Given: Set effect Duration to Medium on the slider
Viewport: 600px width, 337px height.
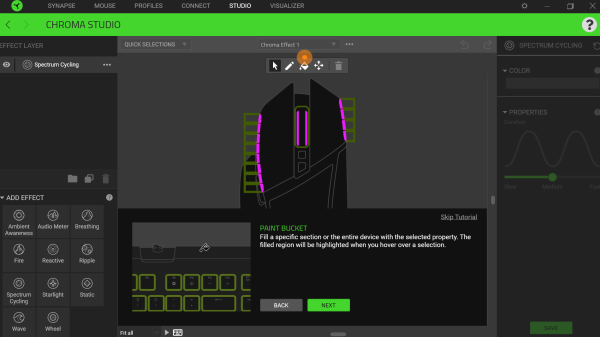Looking at the screenshot, I should [x=552, y=177].
